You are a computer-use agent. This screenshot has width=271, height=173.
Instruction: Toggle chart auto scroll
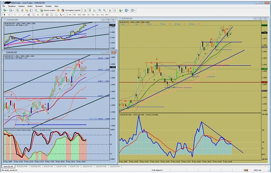point(110,10)
